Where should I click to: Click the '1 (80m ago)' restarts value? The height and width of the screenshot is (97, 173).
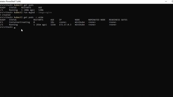[x=28, y=10]
